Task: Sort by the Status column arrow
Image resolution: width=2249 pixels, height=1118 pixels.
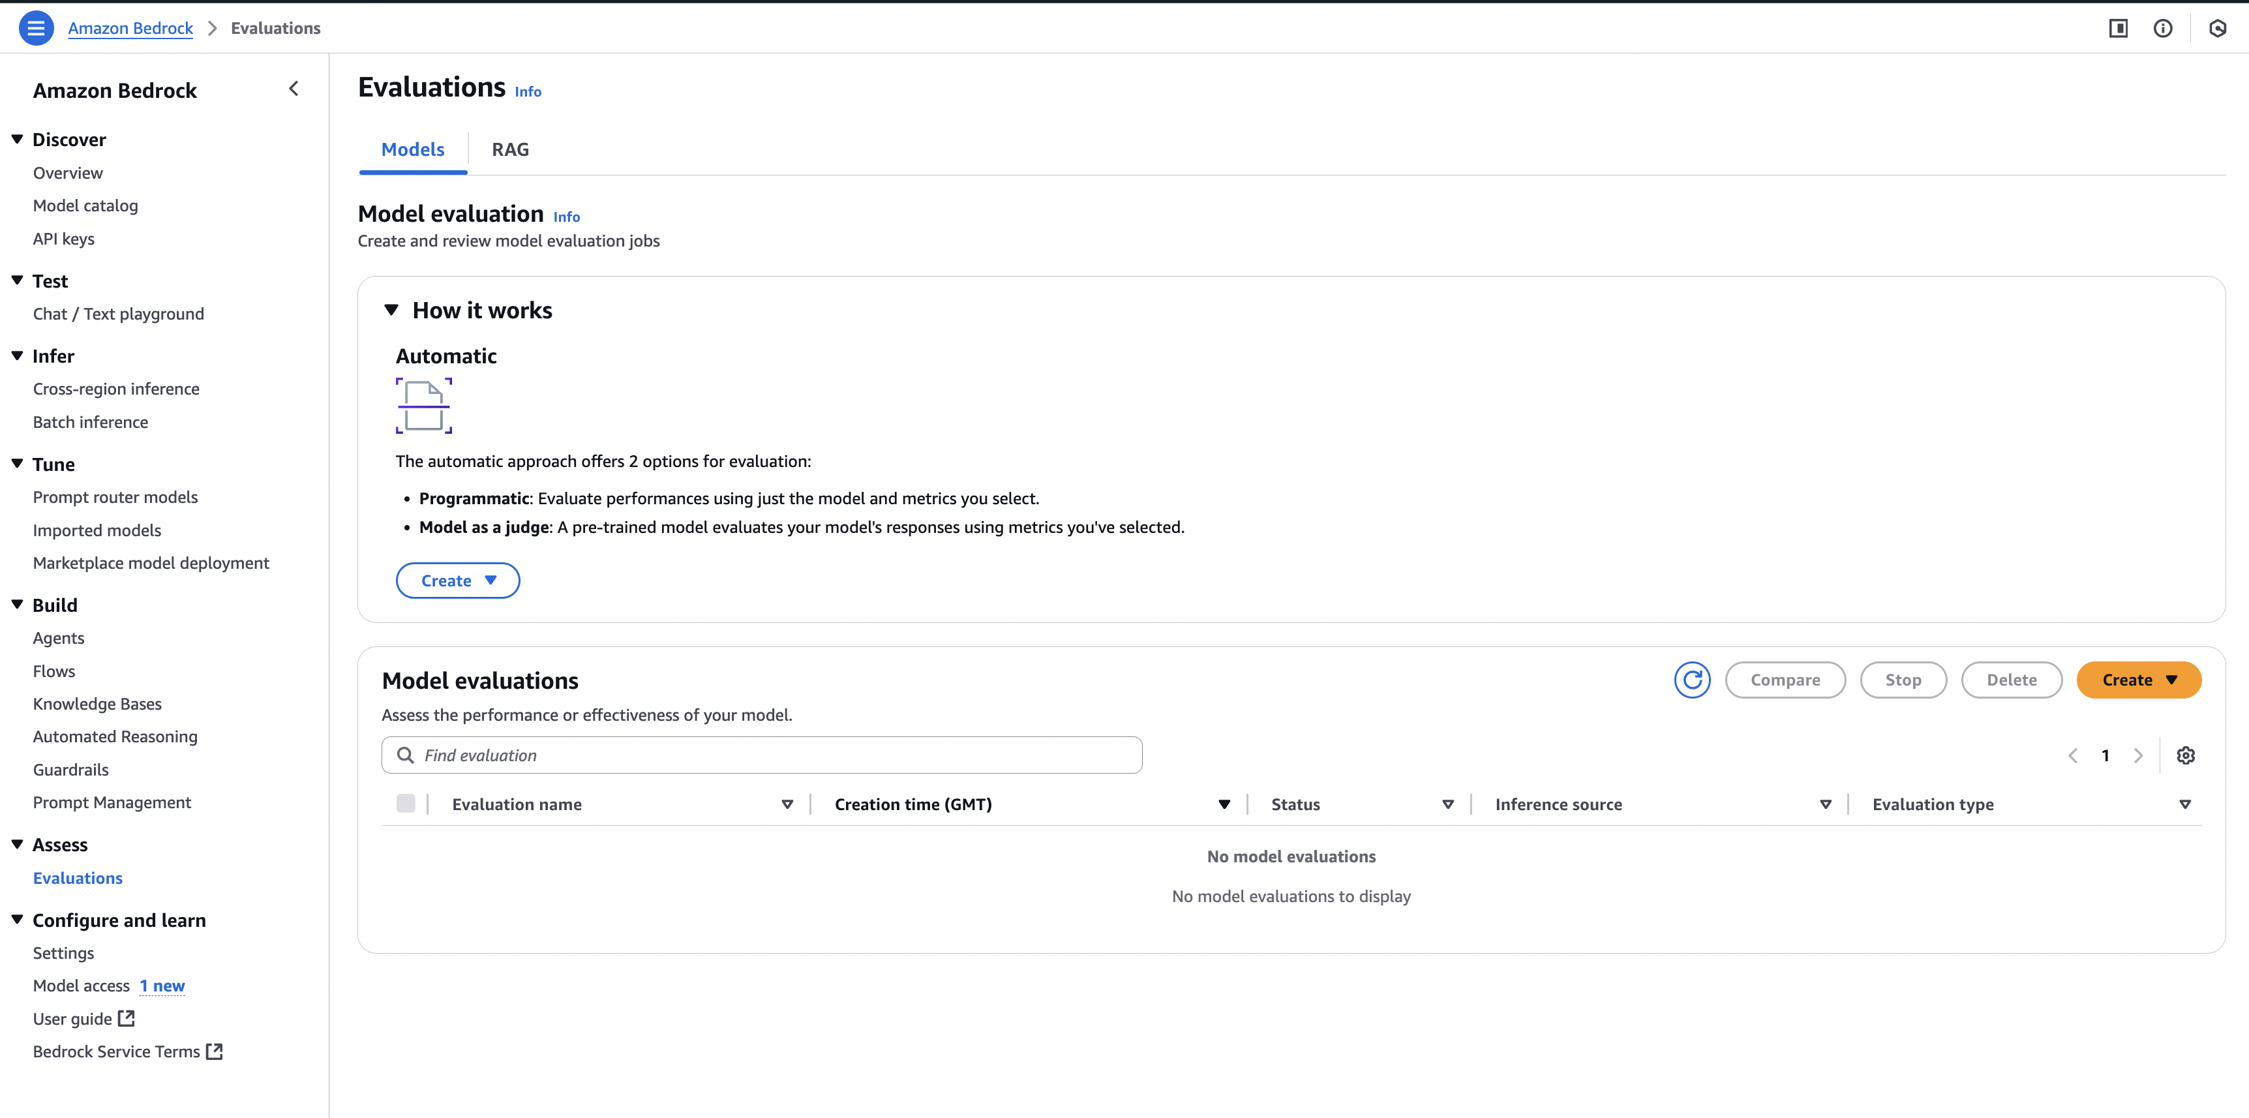Action: click(x=1447, y=805)
